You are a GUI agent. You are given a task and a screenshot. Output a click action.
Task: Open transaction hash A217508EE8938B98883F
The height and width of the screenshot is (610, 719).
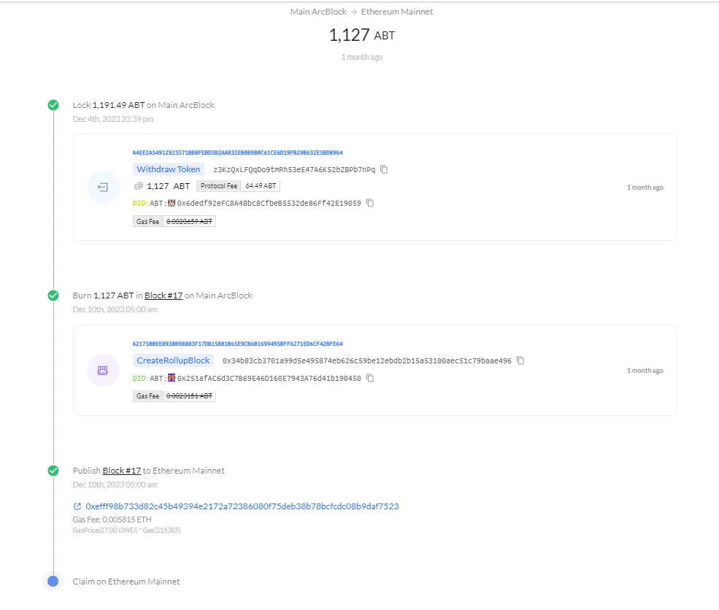tap(237, 344)
